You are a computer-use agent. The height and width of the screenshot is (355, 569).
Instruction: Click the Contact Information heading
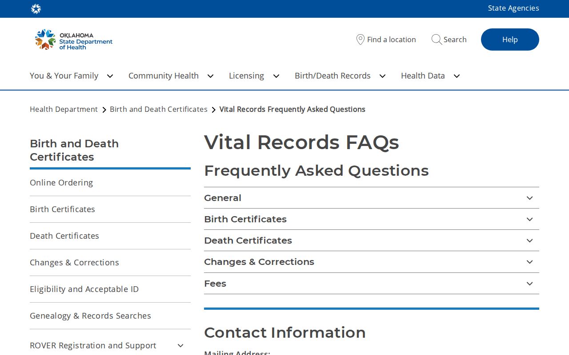[285, 332]
